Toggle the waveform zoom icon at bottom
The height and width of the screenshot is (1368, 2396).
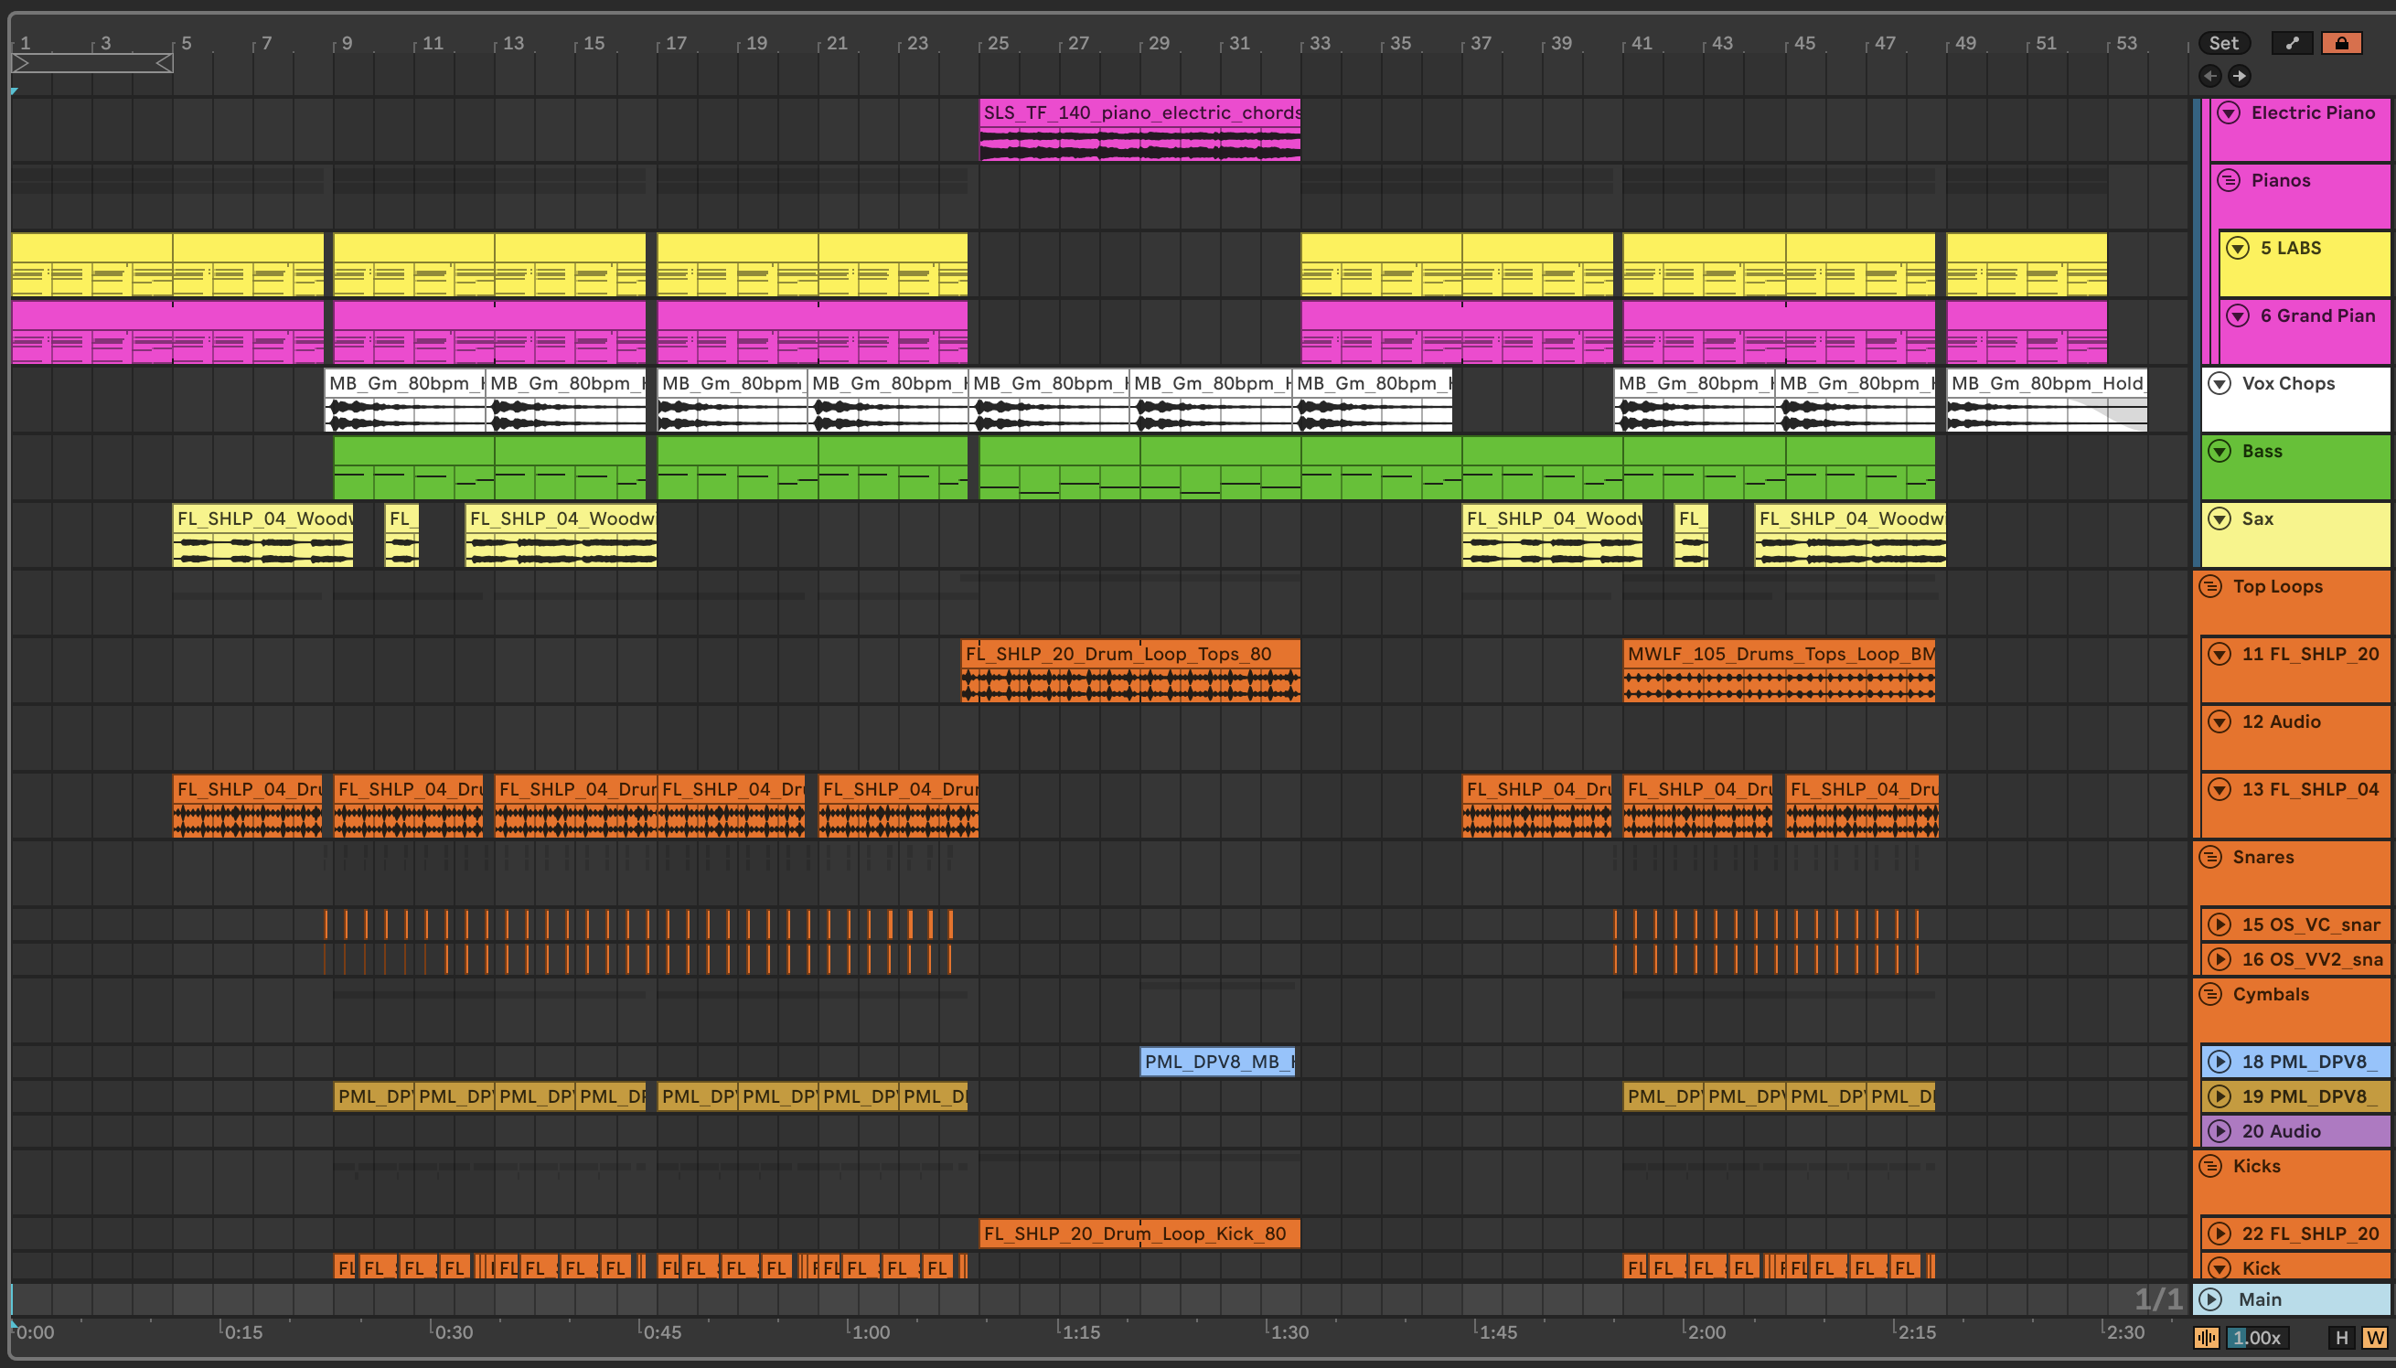(2206, 1337)
